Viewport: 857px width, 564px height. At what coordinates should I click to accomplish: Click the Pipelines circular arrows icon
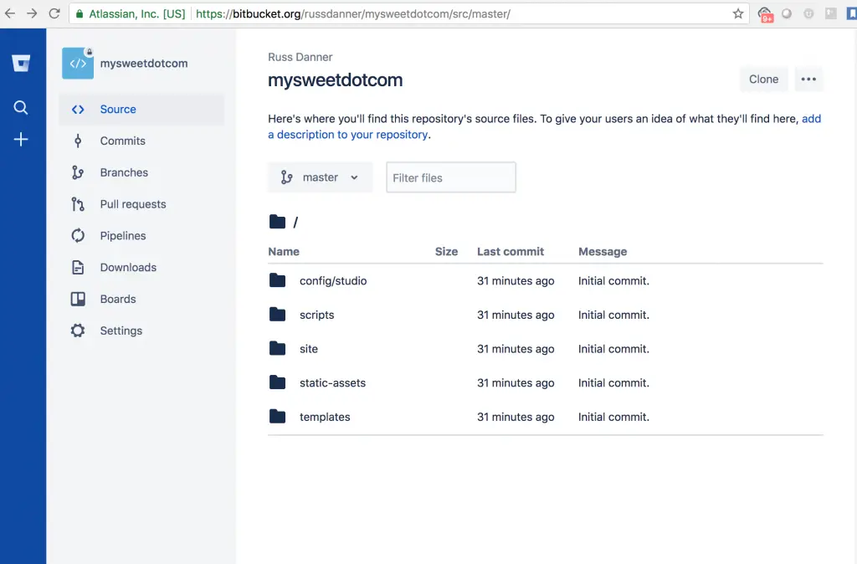[x=78, y=236]
